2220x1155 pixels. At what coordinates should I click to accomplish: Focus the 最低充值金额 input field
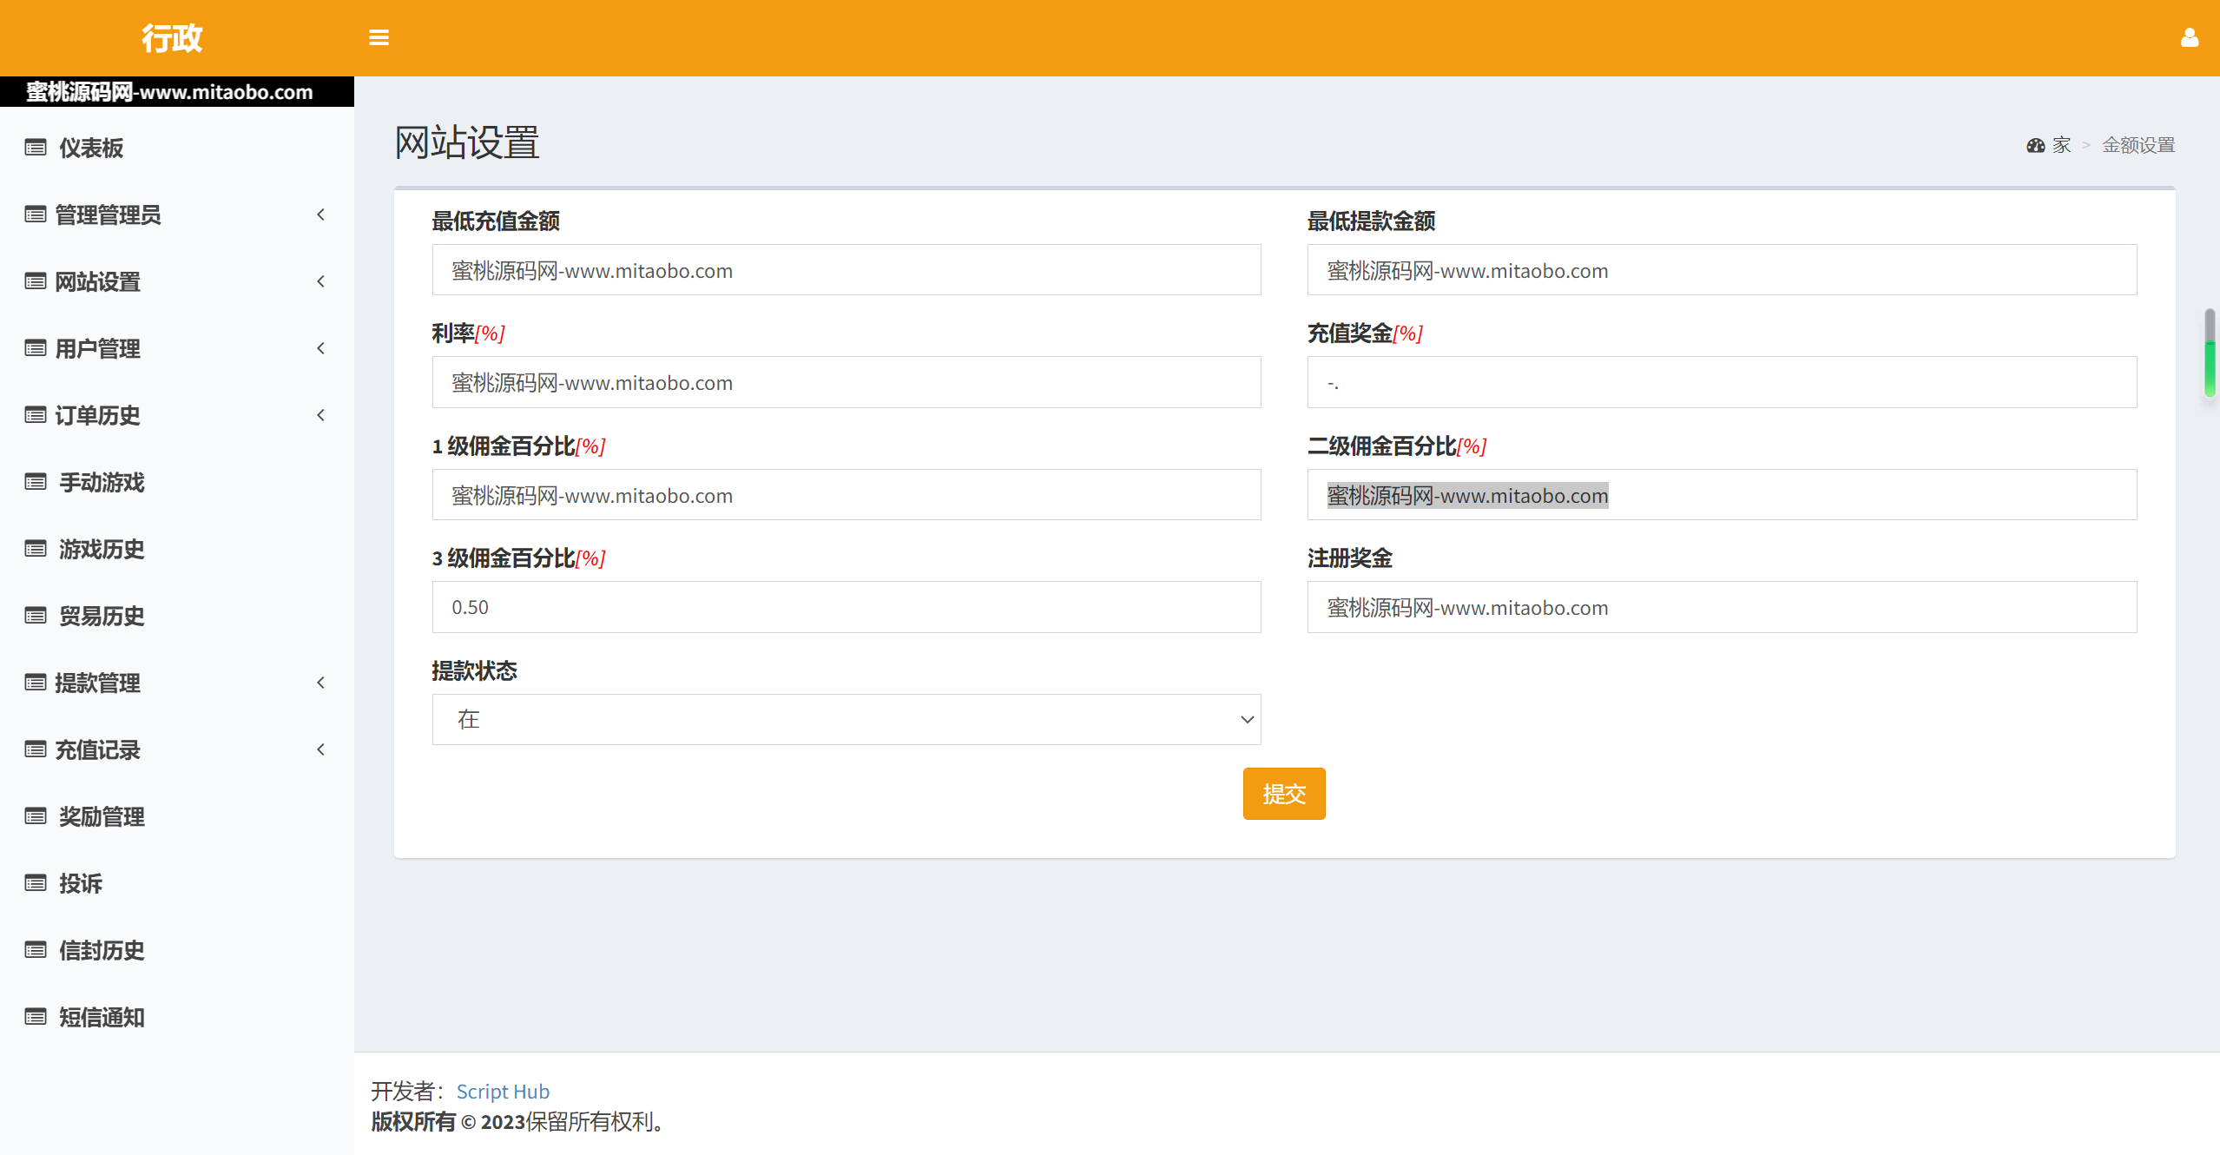tap(846, 270)
